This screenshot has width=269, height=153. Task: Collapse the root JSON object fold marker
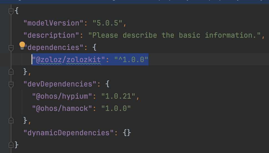click(x=11, y=11)
